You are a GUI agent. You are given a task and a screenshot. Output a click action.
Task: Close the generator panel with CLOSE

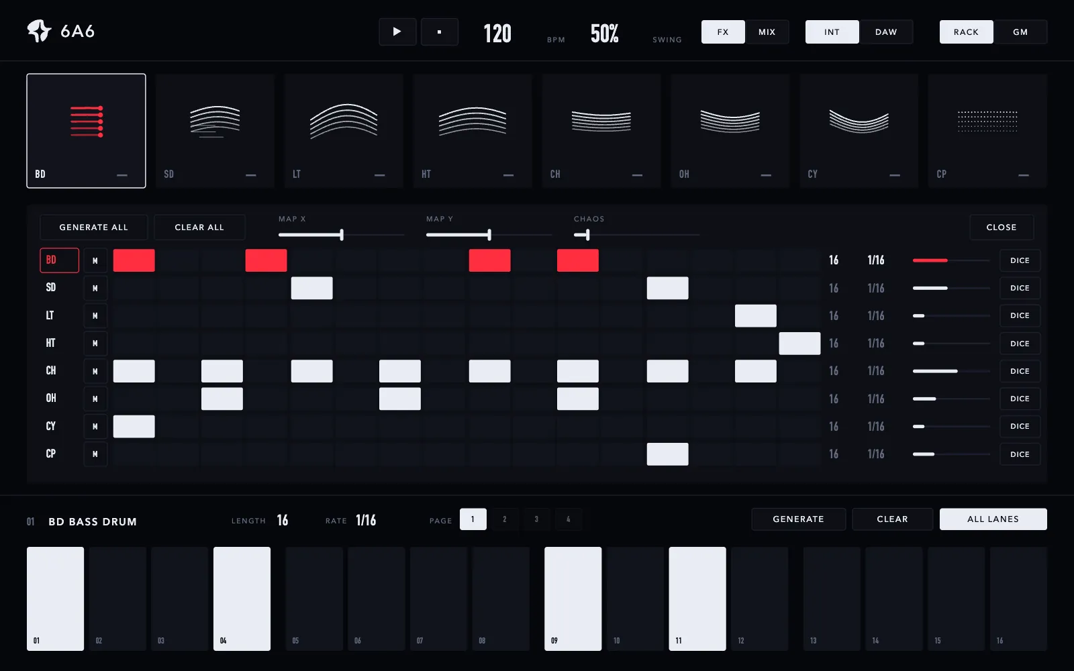point(1002,227)
